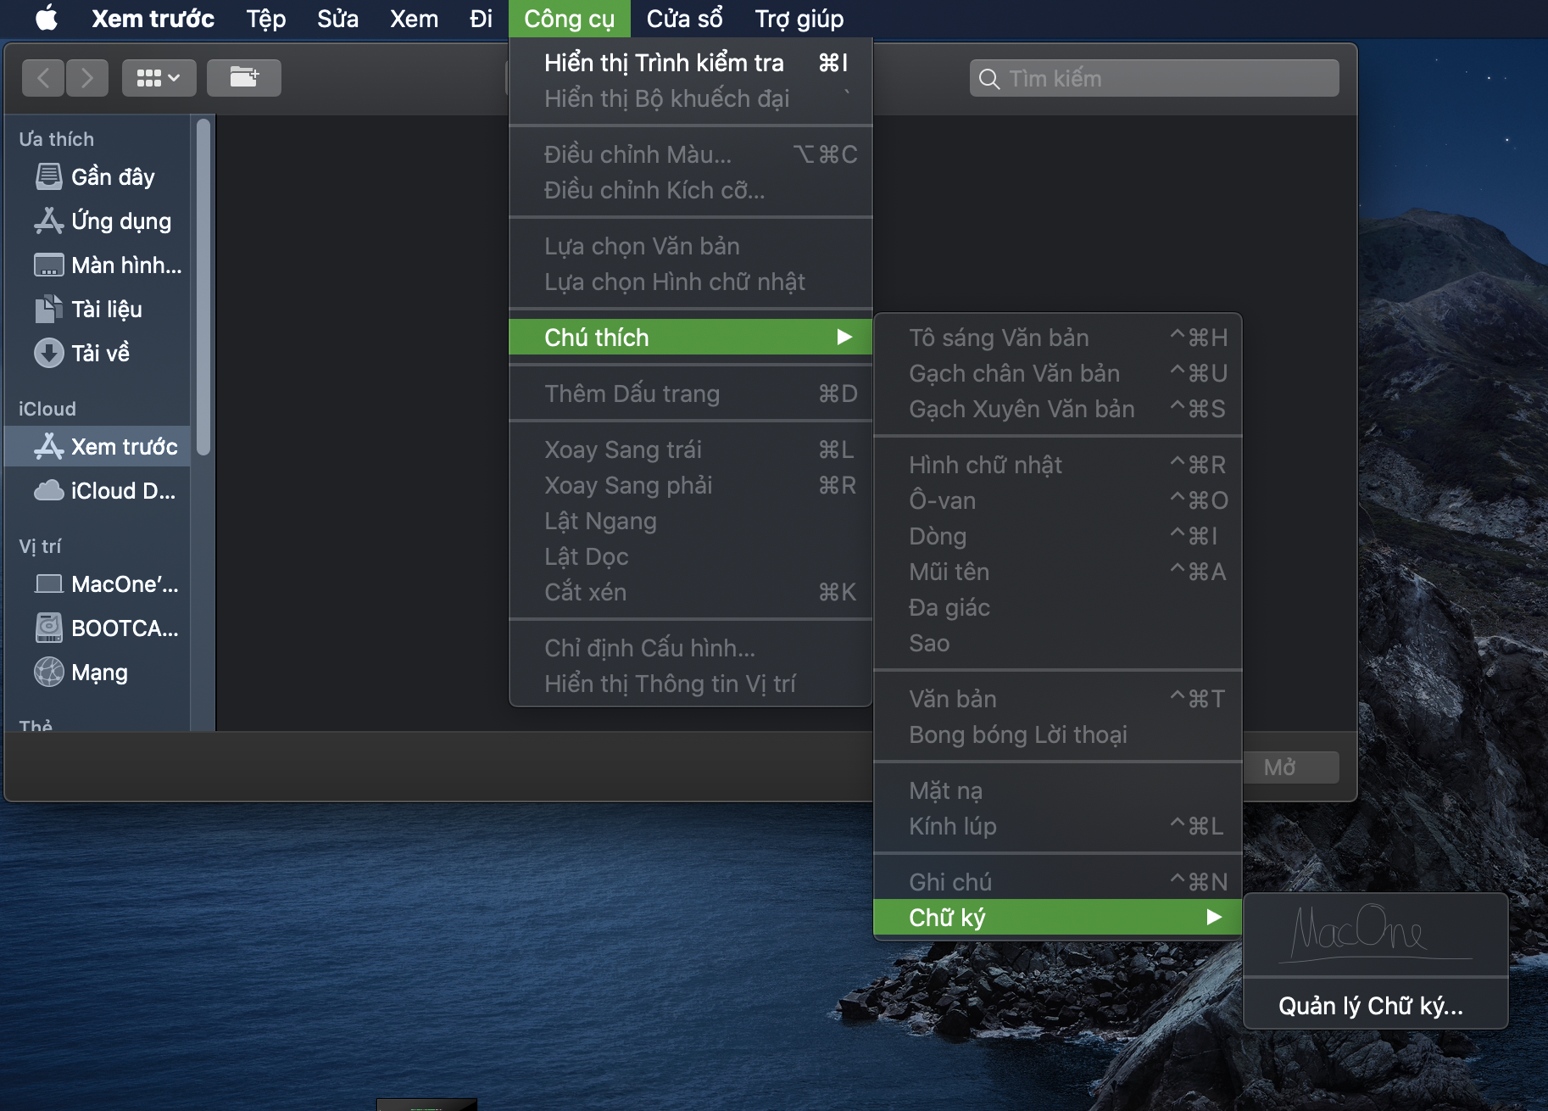Open iCloud Drive in the sidebar
This screenshot has width=1548, height=1111.
pos(97,491)
